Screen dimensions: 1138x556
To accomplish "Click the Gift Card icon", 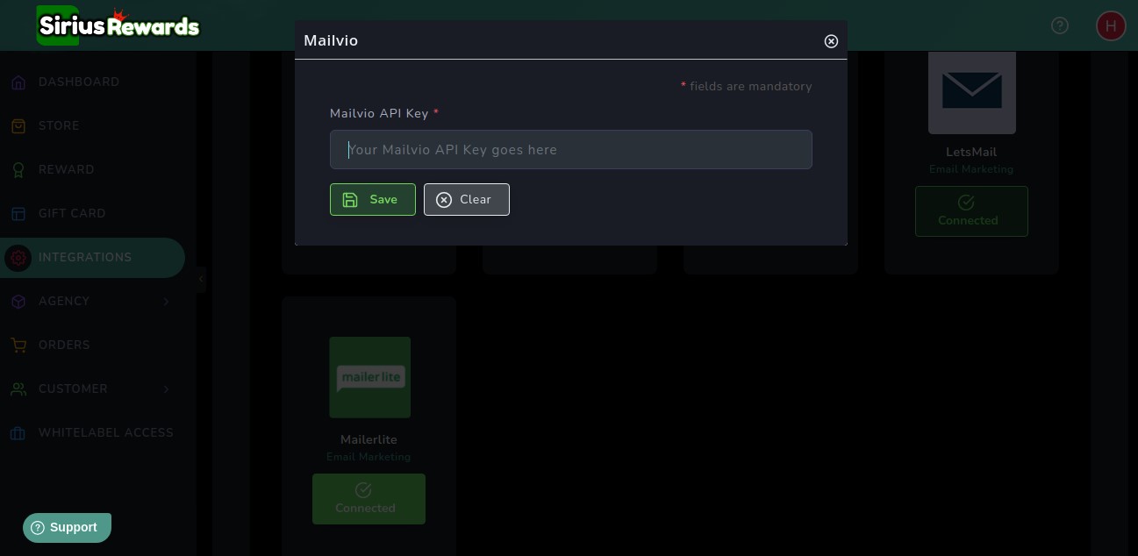I will click(18, 214).
